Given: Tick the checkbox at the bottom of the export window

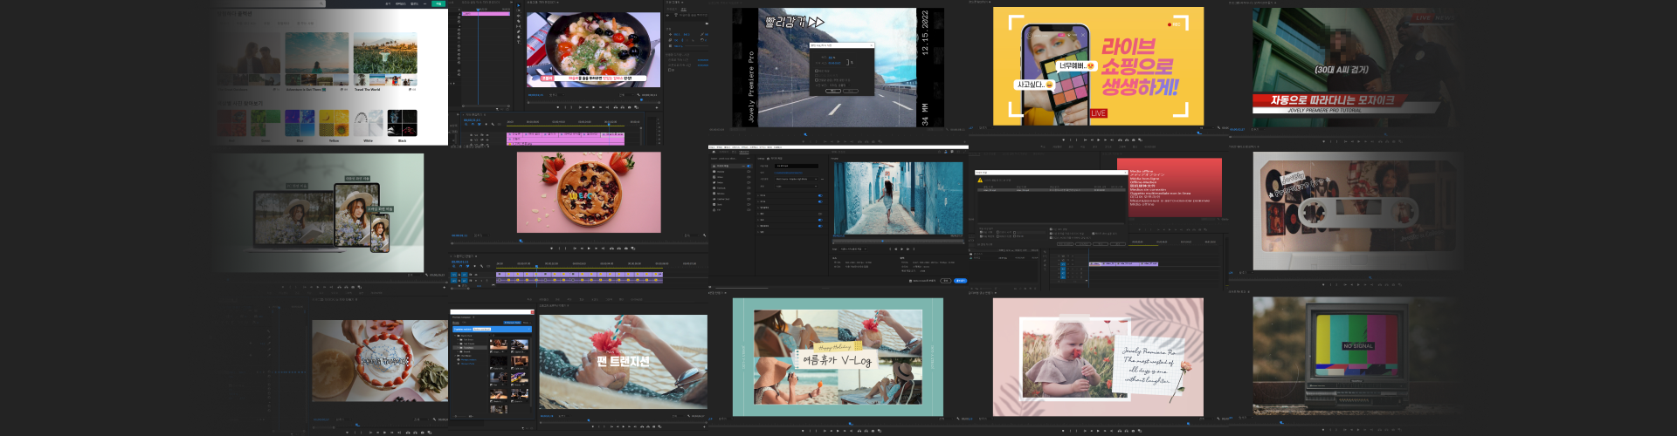Looking at the screenshot, I should click(x=910, y=281).
